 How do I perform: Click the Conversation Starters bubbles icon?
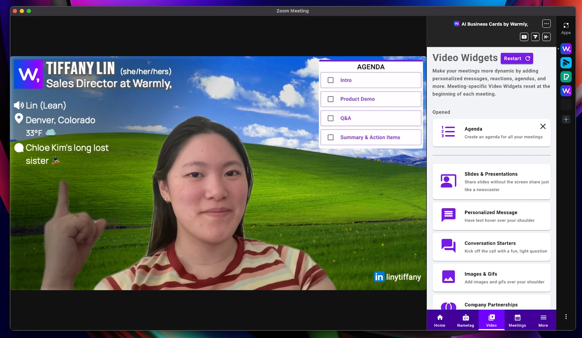449,246
